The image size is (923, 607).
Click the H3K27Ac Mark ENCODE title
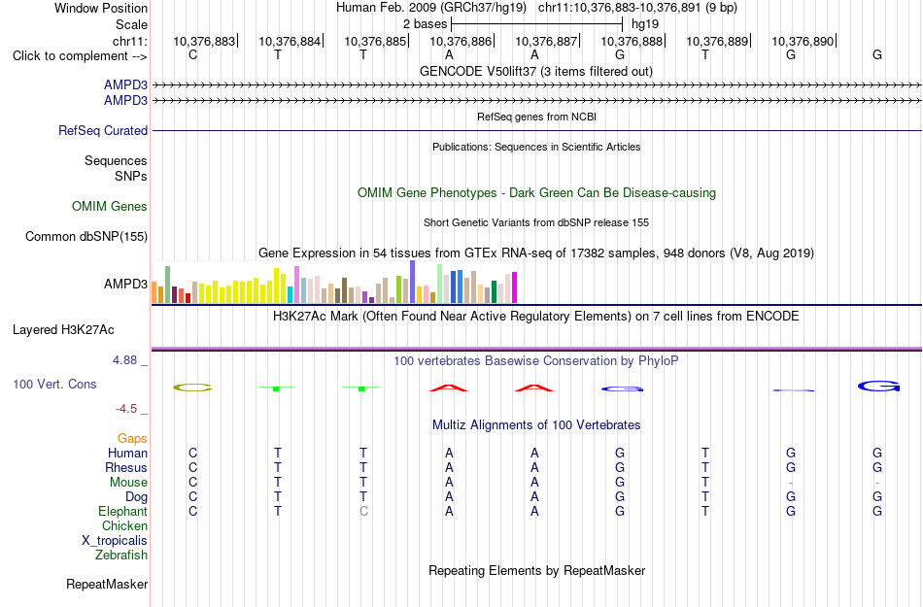tap(536, 317)
